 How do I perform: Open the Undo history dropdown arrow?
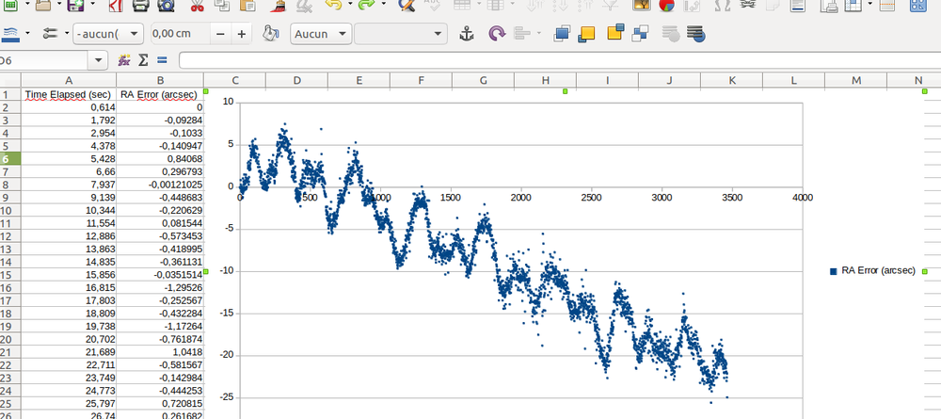(x=349, y=5)
